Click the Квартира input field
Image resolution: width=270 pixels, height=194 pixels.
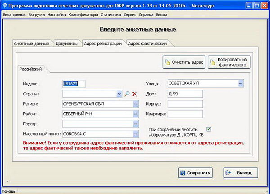pyautogui.click(x=185, y=114)
